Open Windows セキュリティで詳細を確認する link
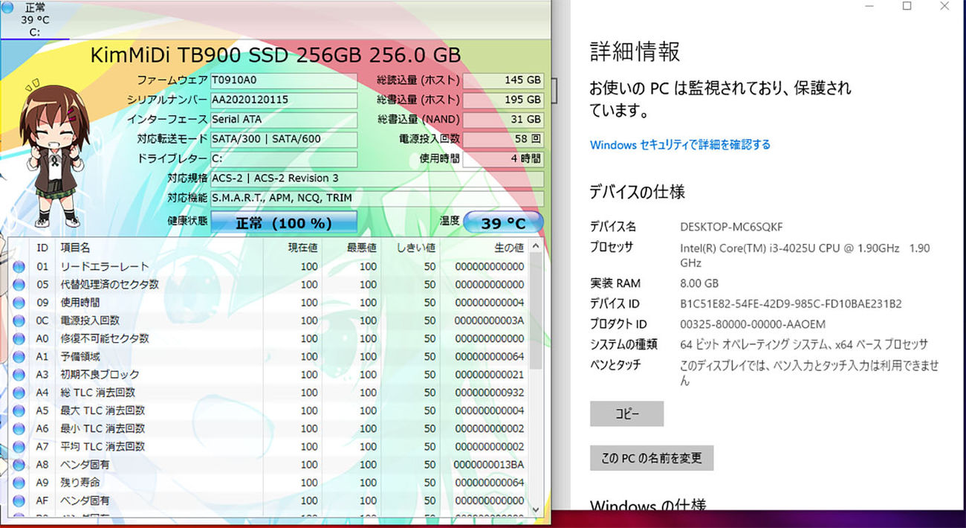 coord(680,145)
